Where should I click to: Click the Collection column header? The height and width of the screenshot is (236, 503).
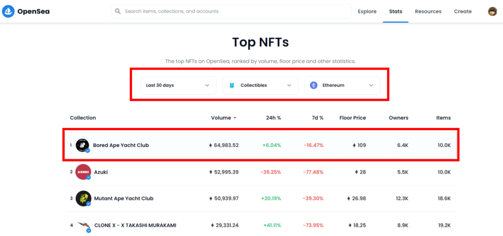tap(83, 118)
